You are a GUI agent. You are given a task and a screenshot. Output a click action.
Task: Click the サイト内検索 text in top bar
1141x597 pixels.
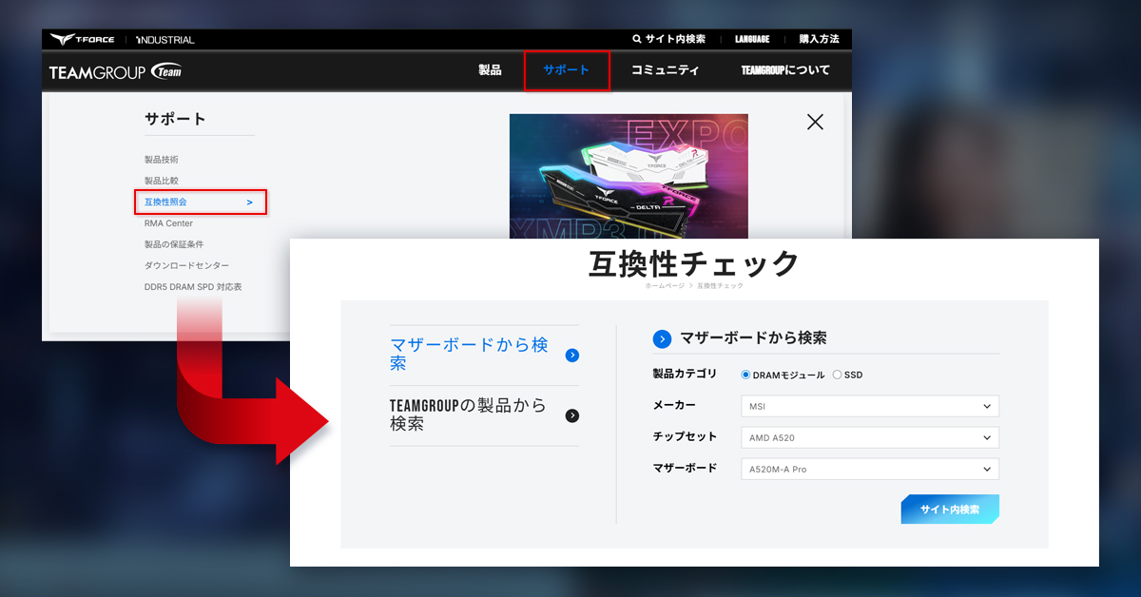(675, 39)
